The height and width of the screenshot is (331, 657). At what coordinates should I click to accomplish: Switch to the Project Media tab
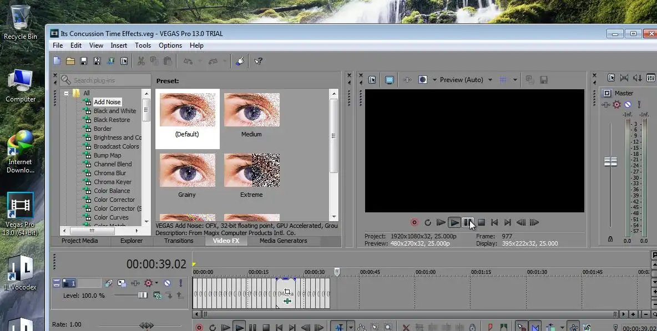point(79,241)
